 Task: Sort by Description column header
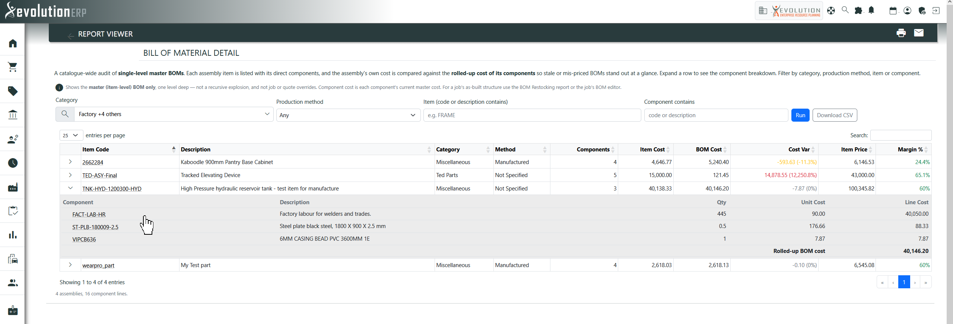click(x=306, y=150)
